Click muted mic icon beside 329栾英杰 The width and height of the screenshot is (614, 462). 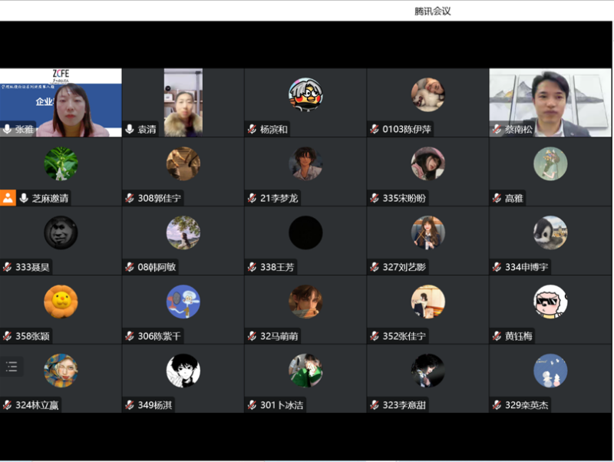pyautogui.click(x=497, y=405)
